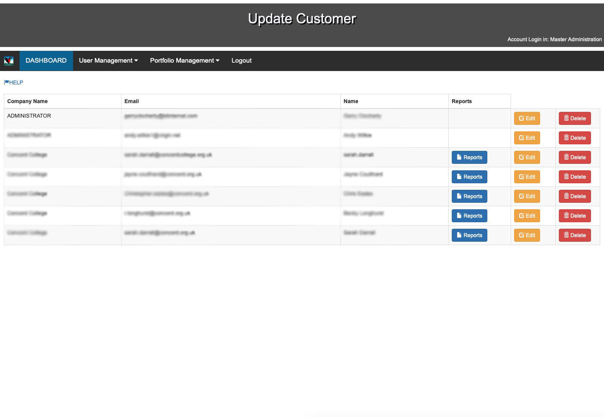Open the HELP flag link
This screenshot has height=417, width=604.
pyautogui.click(x=13, y=82)
